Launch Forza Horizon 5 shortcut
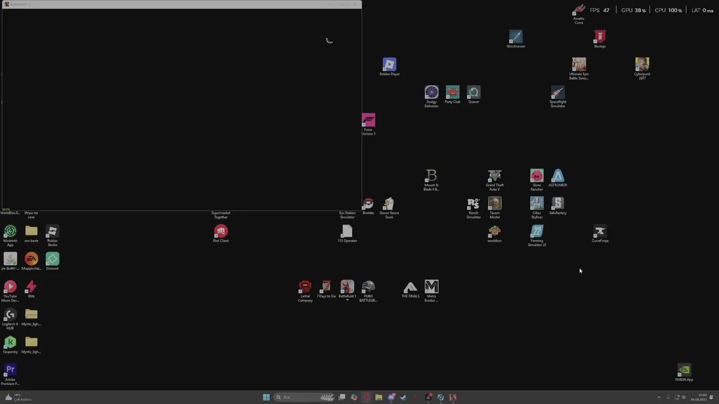Screen dimensions: 719x404 point(368,125)
